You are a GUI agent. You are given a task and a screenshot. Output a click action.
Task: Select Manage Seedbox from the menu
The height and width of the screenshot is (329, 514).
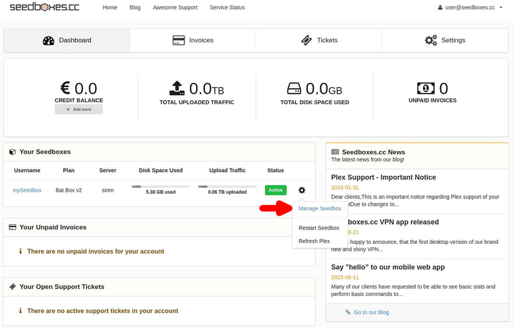pyautogui.click(x=320, y=209)
